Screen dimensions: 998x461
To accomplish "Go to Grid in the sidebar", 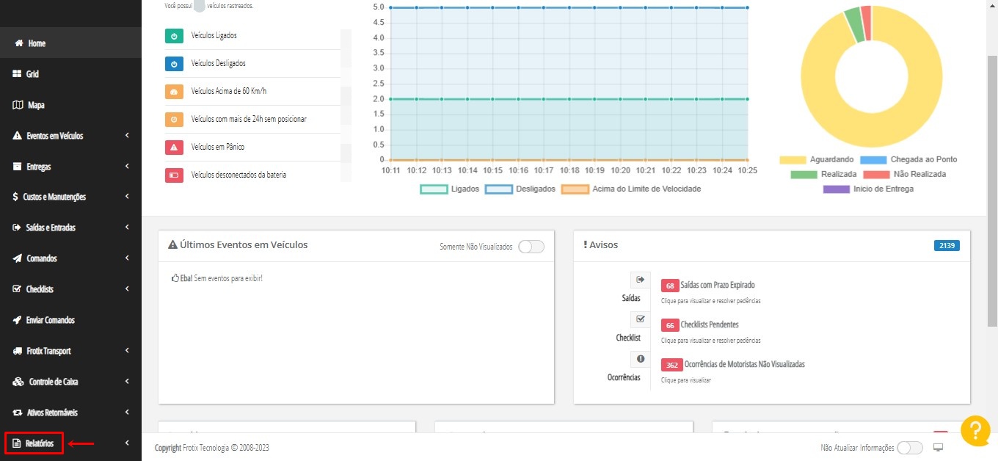I will [x=32, y=74].
